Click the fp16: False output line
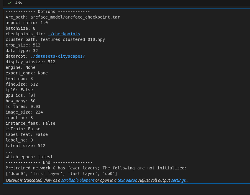 click(19, 90)
